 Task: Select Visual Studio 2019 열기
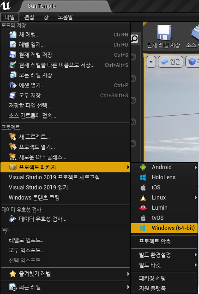[x=65, y=187]
